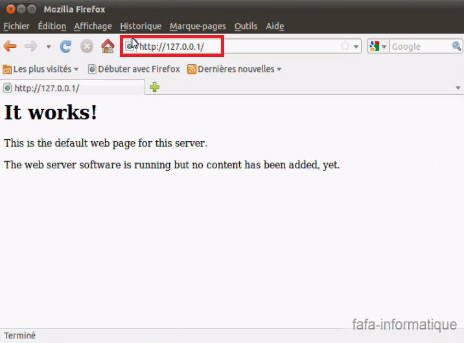Reload the page with the blue arrow

[x=65, y=47]
